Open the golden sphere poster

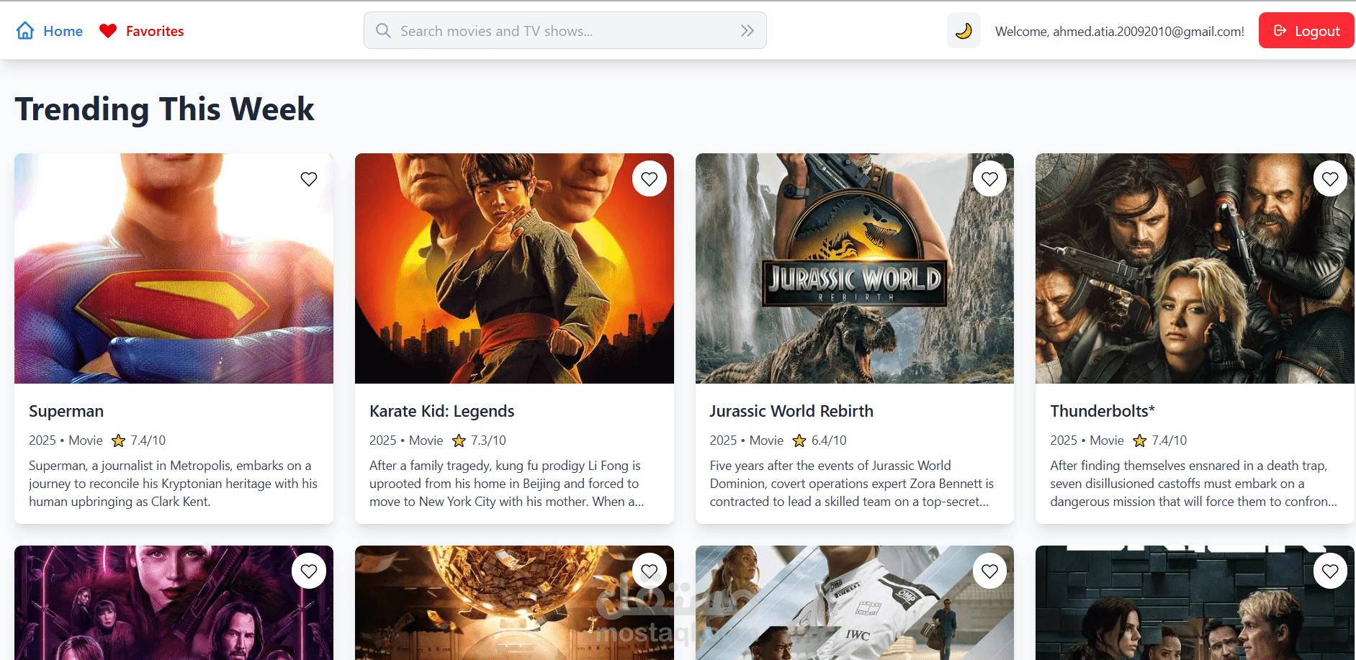[x=514, y=603]
